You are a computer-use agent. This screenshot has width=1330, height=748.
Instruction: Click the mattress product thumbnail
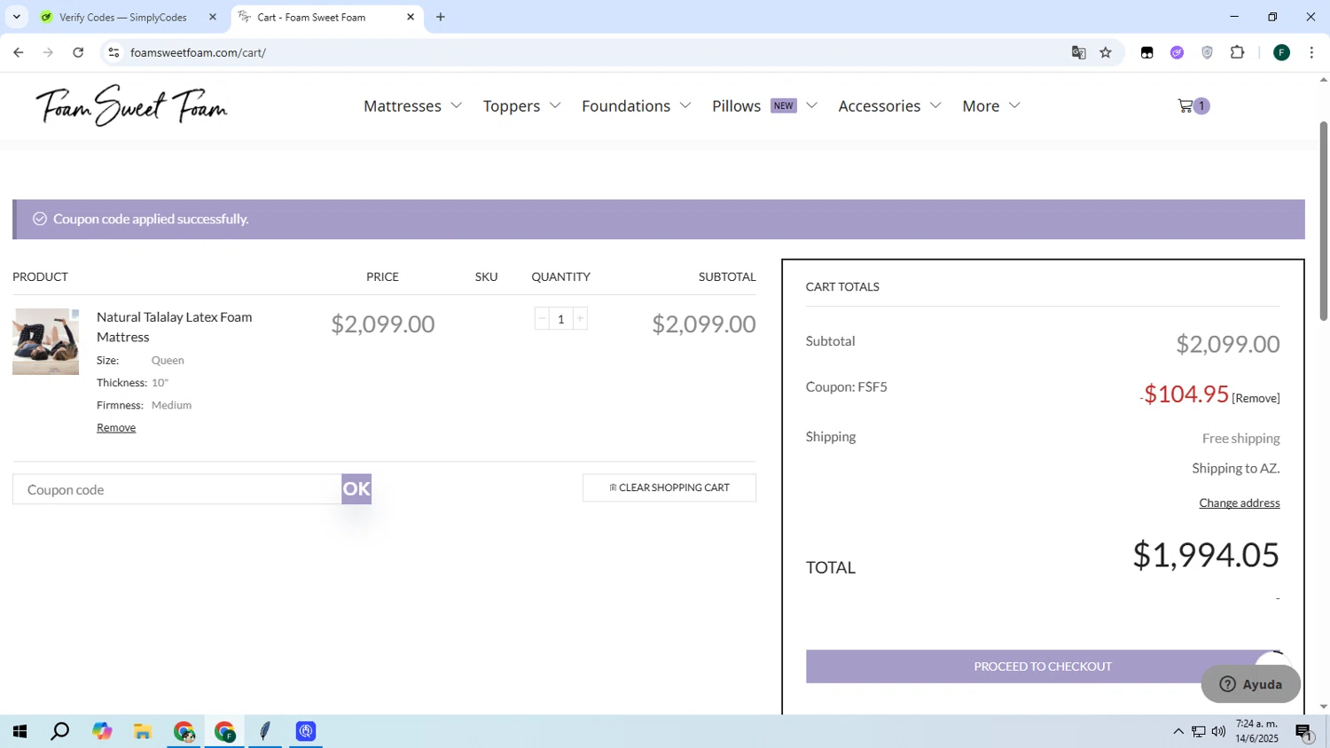point(46,341)
